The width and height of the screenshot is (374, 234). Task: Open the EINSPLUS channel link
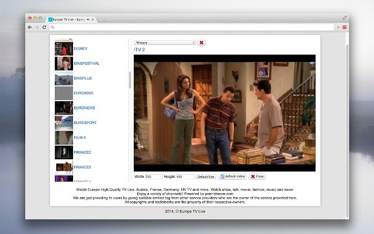83,78
